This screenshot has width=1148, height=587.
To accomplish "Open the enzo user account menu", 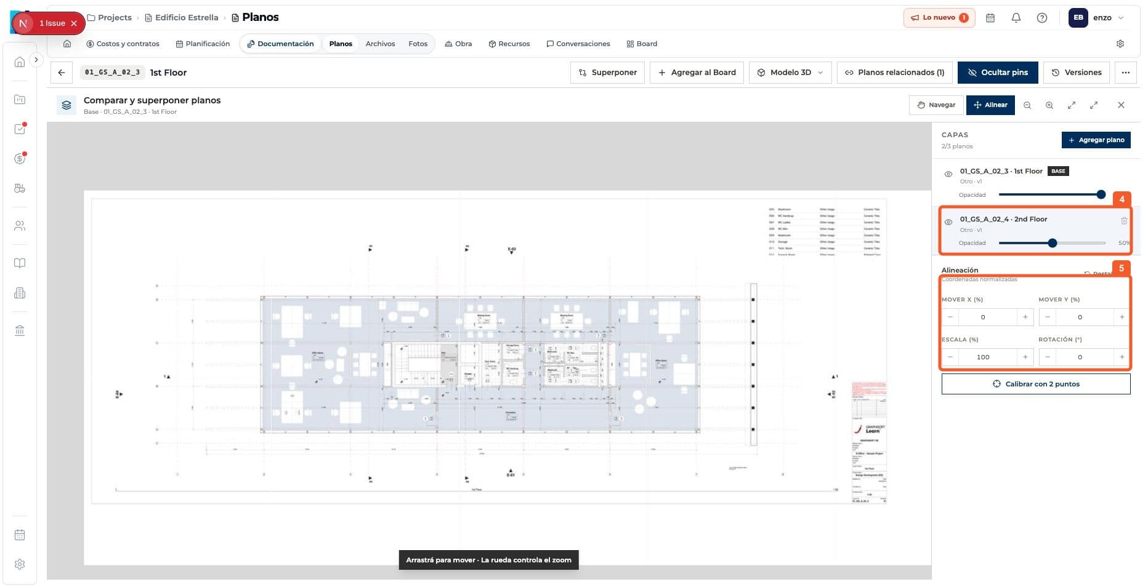I will point(1097,18).
